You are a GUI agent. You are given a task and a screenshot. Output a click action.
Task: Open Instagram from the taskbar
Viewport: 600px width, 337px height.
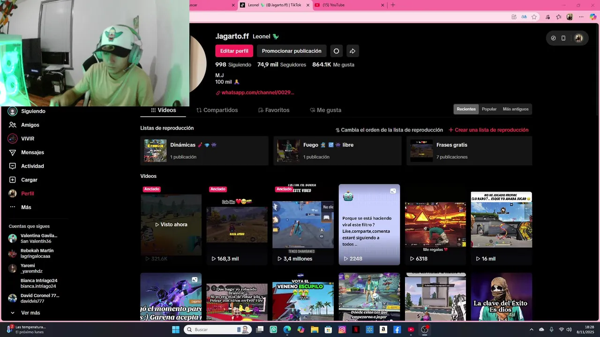(x=342, y=330)
